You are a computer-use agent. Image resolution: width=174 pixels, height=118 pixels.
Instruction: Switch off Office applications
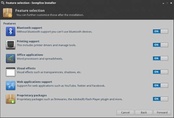pyautogui.click(x=160, y=58)
